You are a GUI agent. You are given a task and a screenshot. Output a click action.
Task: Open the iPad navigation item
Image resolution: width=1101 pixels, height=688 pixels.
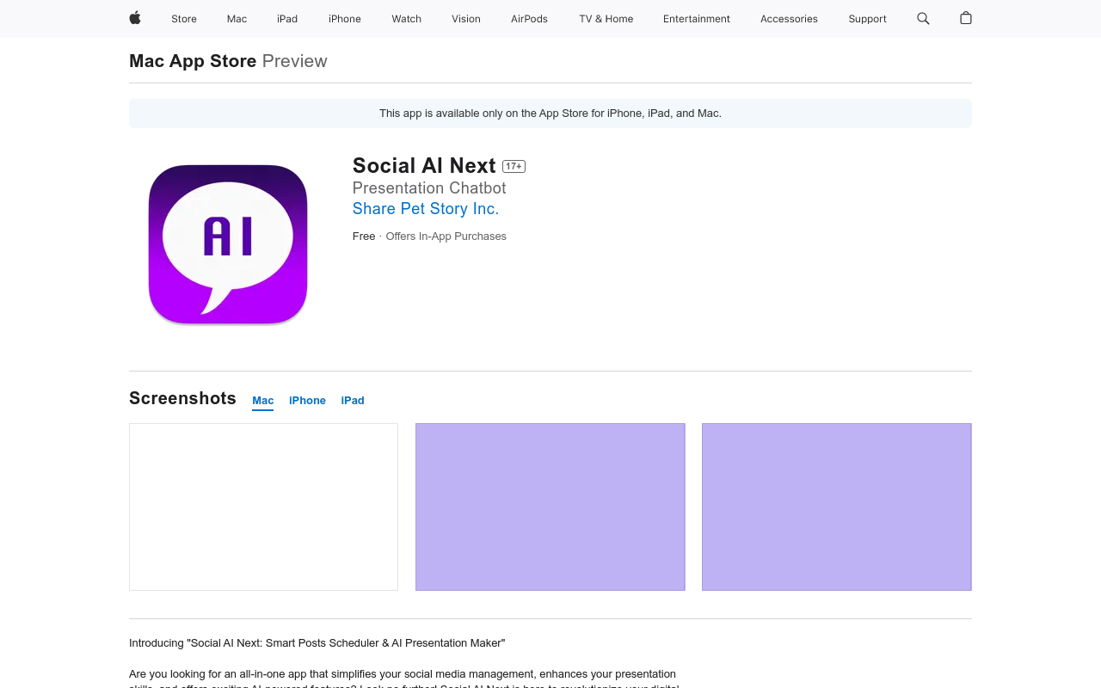point(287,19)
